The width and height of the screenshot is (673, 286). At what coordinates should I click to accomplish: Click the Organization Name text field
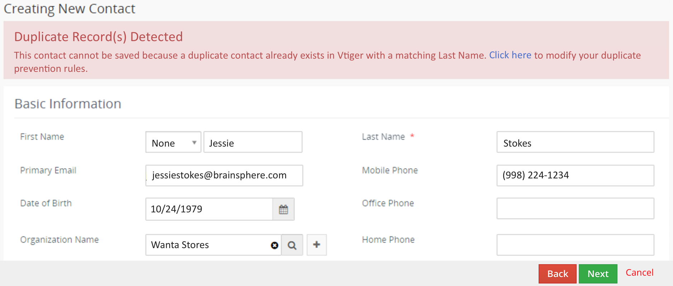(208, 245)
